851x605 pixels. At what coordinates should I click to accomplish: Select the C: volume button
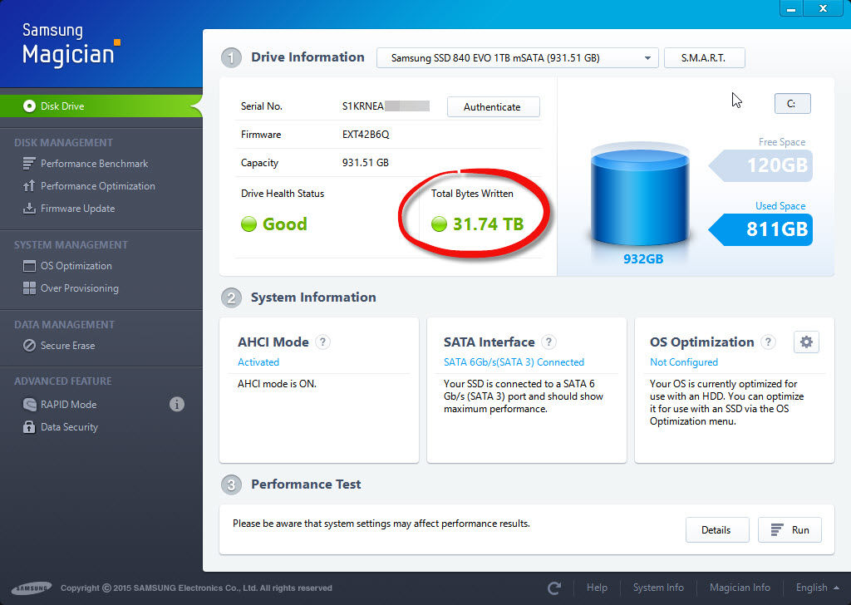click(x=792, y=104)
